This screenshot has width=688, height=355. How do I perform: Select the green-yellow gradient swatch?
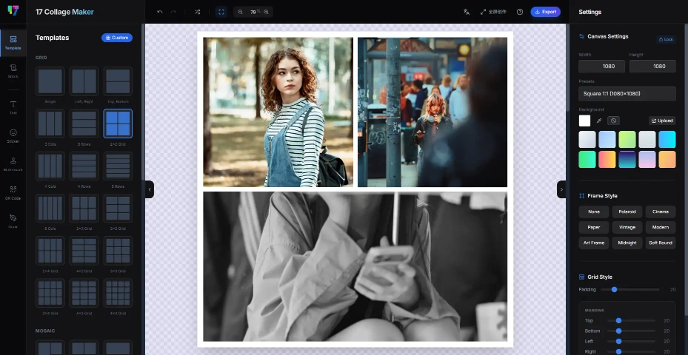click(627, 139)
